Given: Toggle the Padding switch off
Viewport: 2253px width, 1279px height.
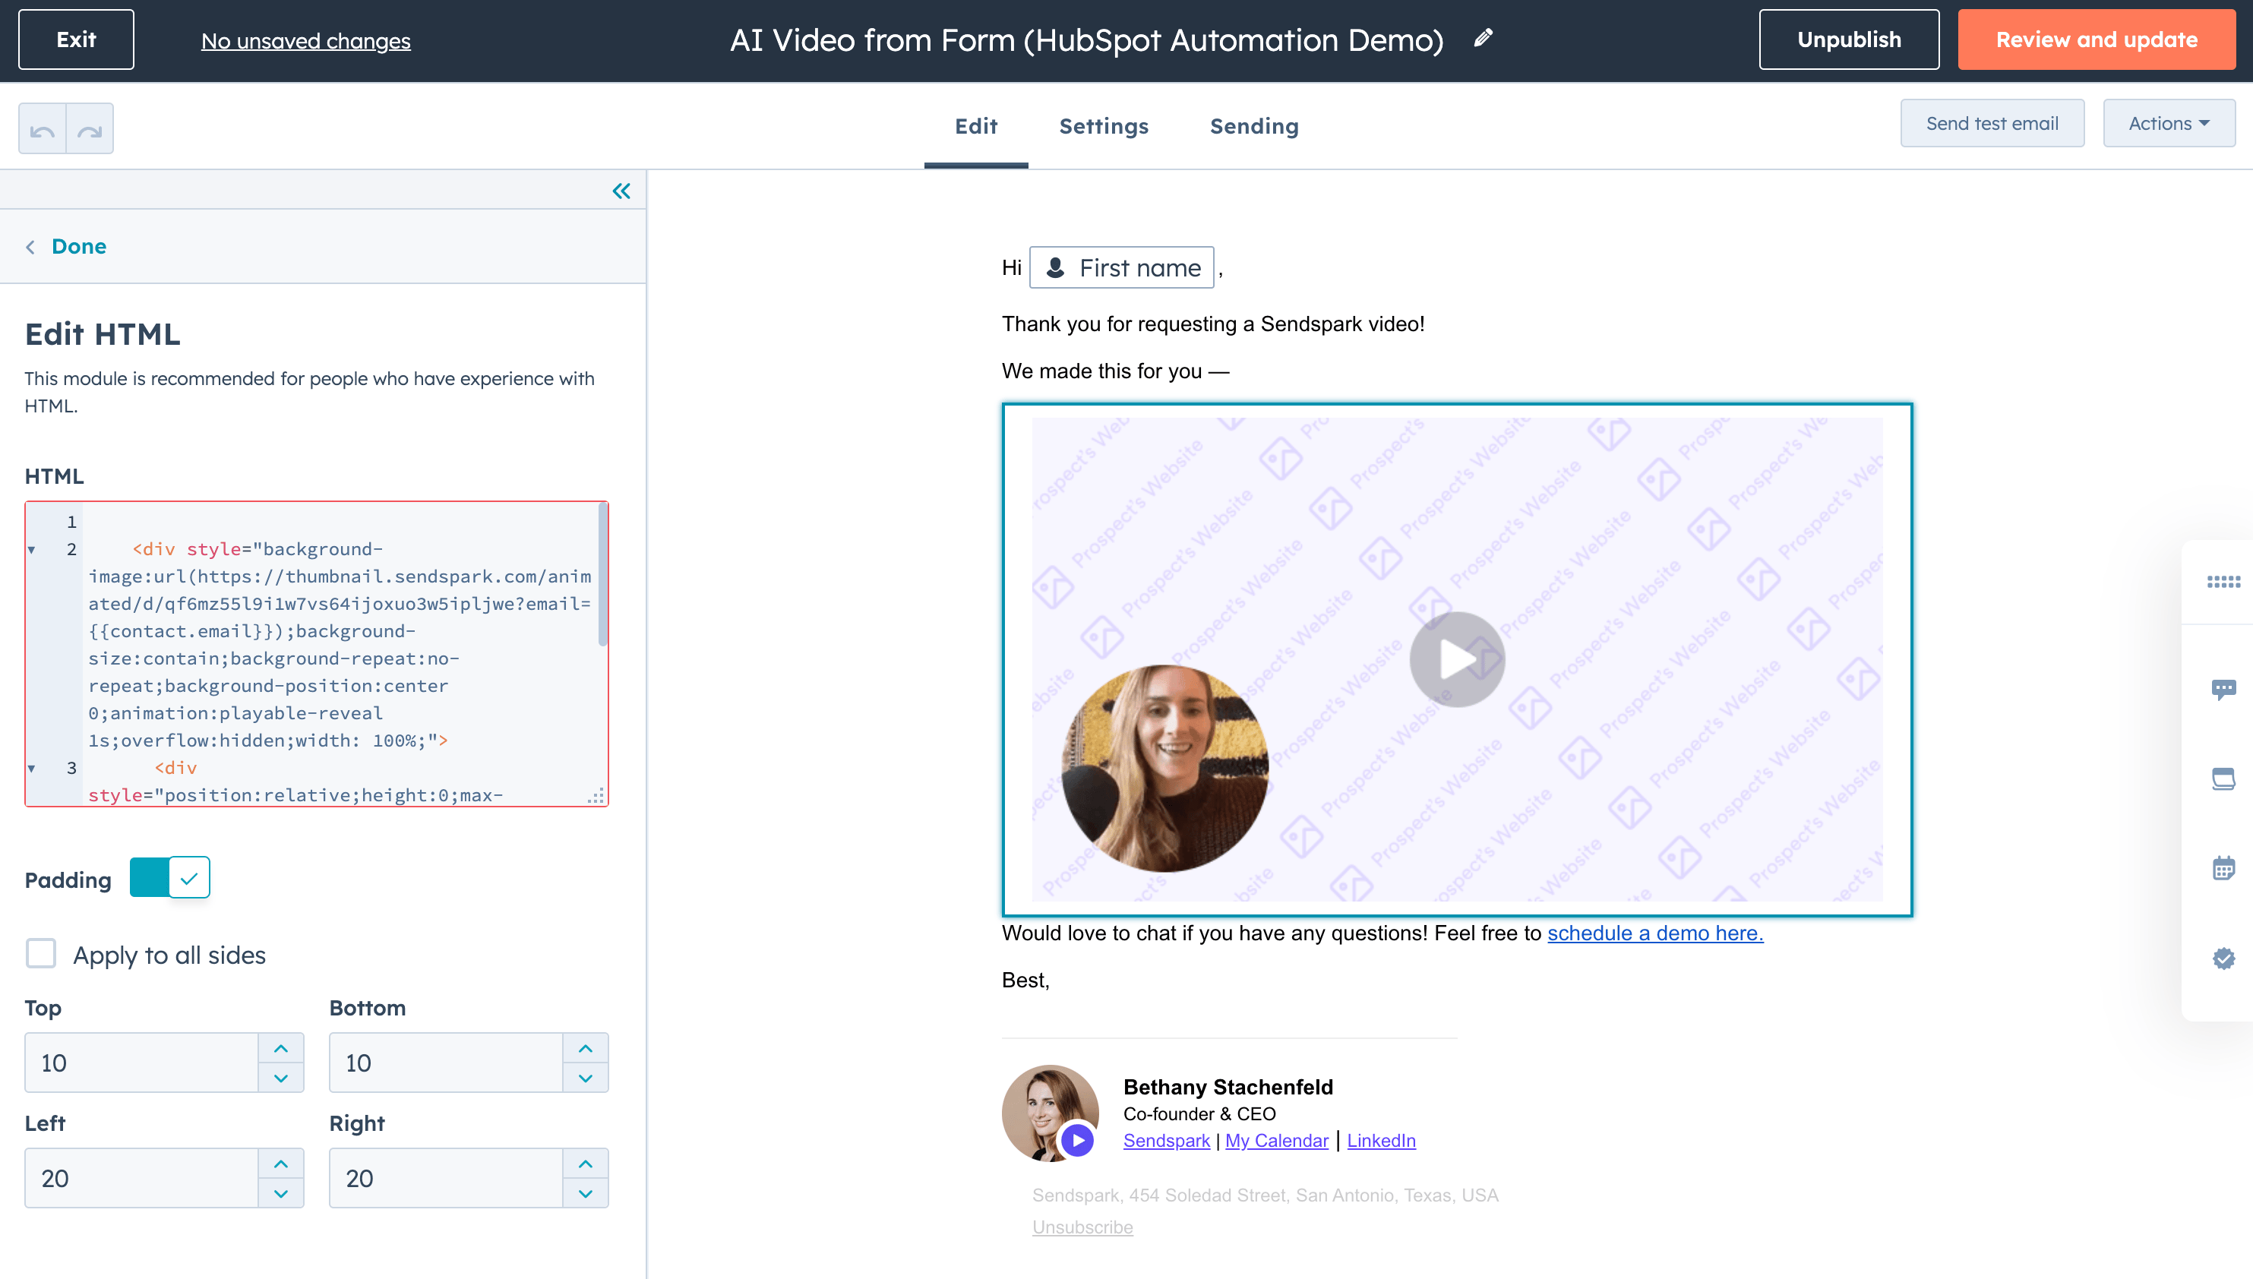Looking at the screenshot, I should [x=169, y=877].
